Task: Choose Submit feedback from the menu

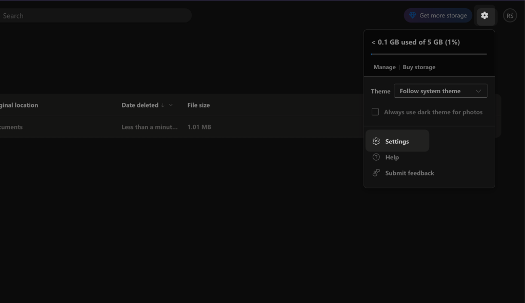Action: pos(409,173)
